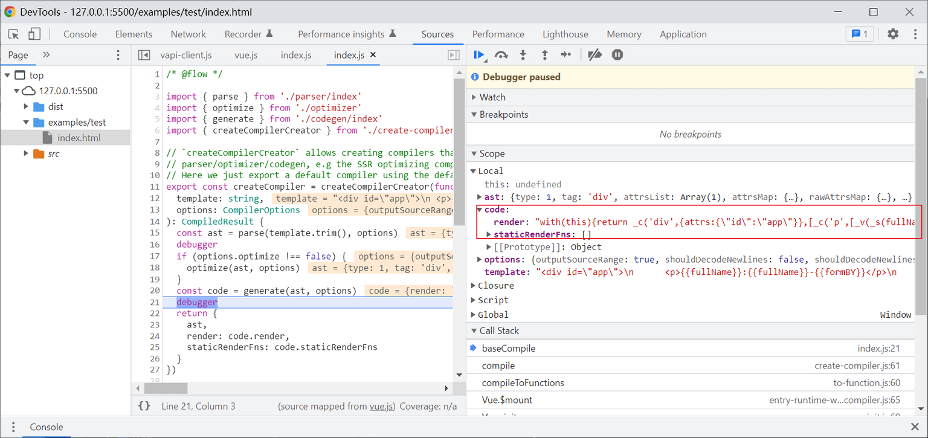
Task: Hide the navigator sidebar toggle icon
Action: (x=144, y=55)
